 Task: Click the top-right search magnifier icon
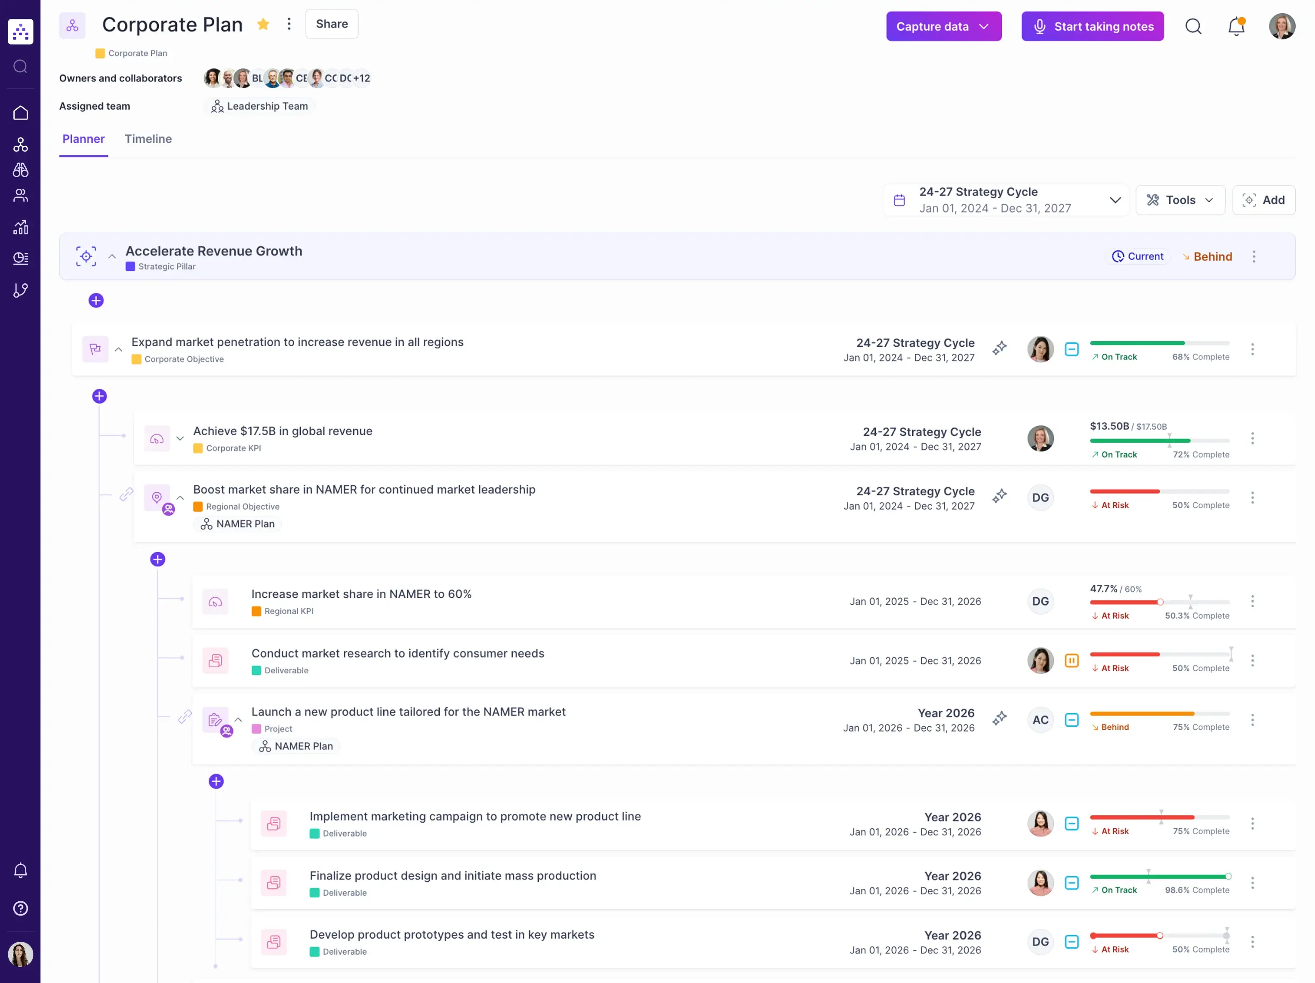pos(1193,26)
